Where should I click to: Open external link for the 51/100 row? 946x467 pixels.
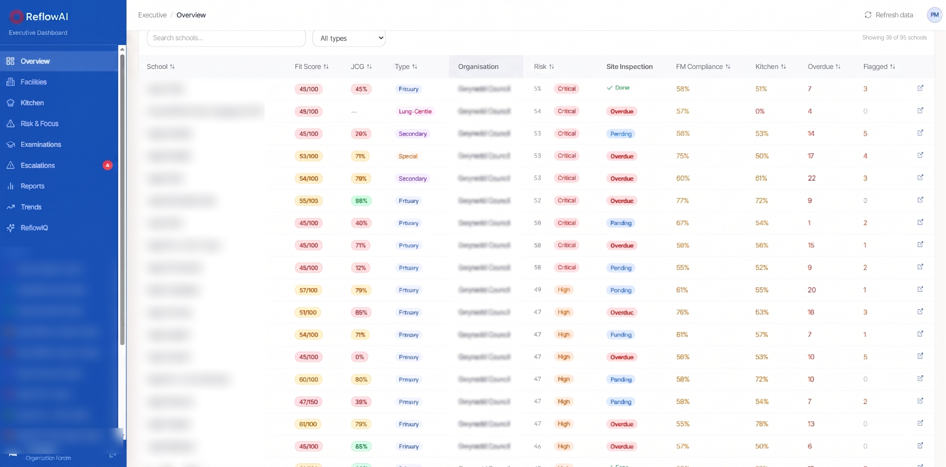pos(920,311)
